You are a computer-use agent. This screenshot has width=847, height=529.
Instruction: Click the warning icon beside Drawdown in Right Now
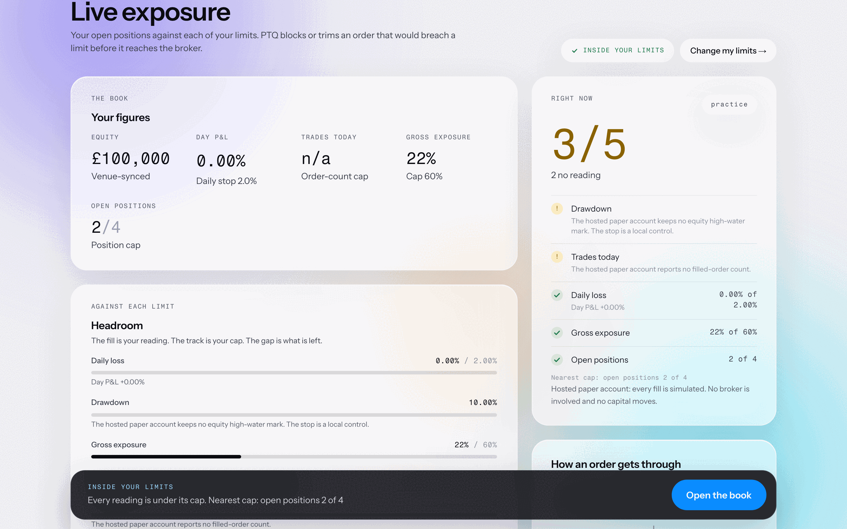[x=556, y=209]
